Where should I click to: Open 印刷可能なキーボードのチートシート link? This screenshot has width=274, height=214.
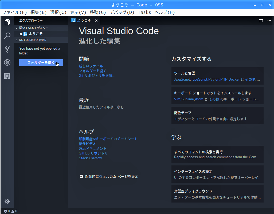108,139
